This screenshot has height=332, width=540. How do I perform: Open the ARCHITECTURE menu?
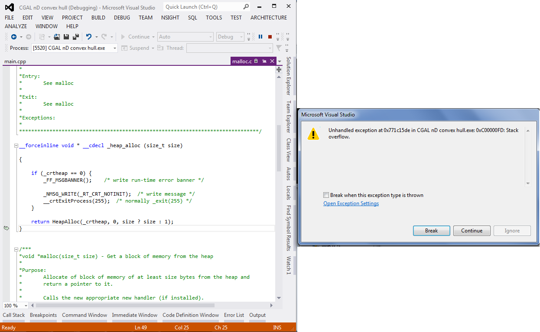269,18
